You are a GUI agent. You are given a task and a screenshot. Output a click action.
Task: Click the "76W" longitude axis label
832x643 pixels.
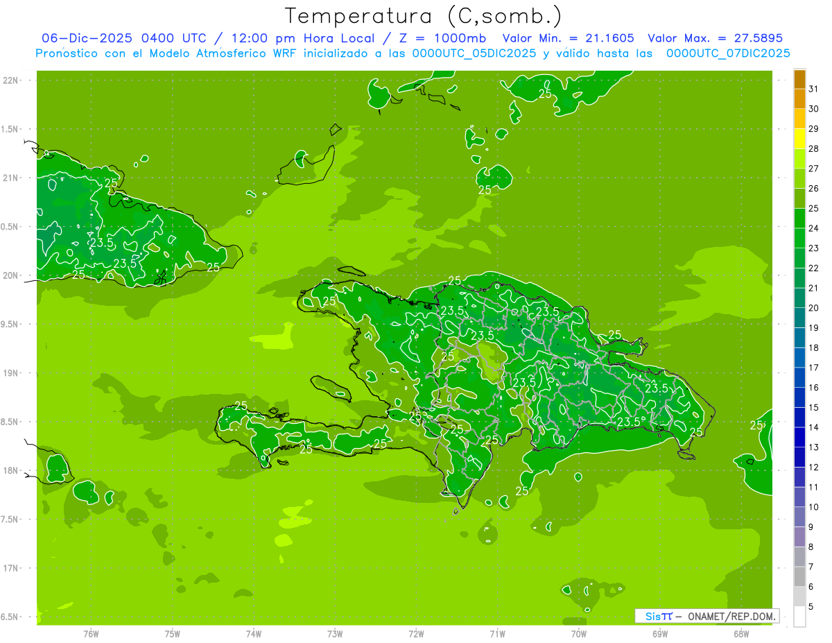point(91,633)
